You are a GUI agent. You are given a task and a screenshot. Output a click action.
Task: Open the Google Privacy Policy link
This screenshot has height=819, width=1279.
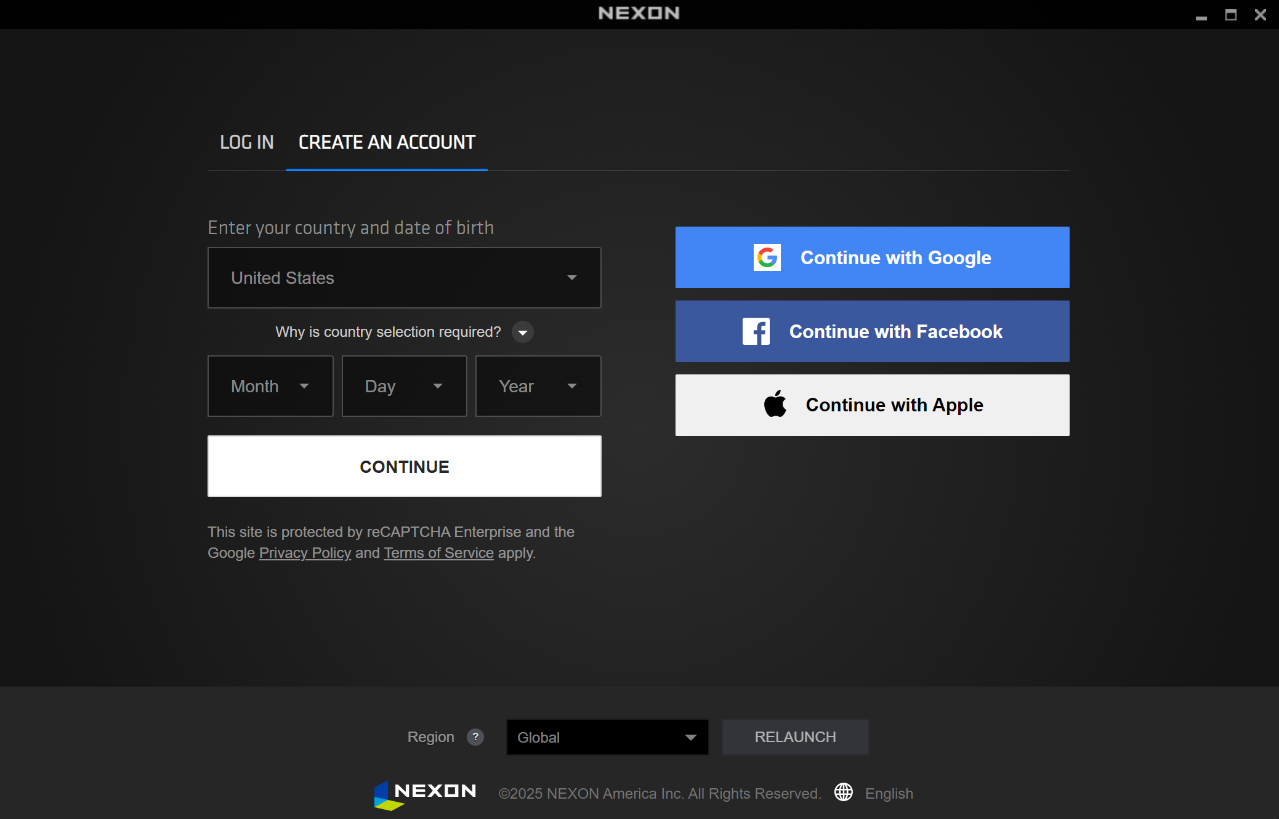[x=305, y=553]
